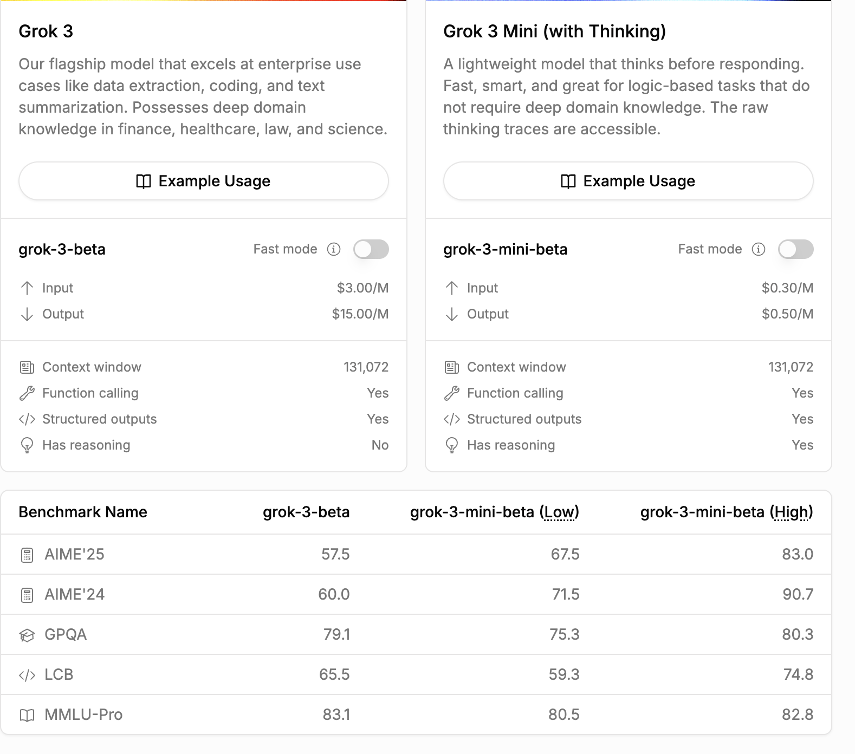
Task: Click the AIME'24 calculator icon
Action: [27, 595]
